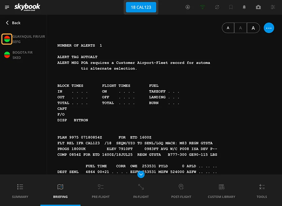This screenshot has height=206, width=282.
Task: Click the "ALERT MSG POA requires" message line
Action: [x=134, y=63]
